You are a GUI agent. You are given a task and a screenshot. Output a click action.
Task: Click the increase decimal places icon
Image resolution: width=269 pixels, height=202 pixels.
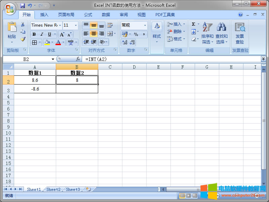tap(125, 42)
